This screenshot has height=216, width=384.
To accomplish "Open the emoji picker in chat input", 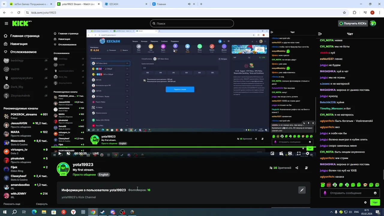I will pyautogui.click(x=375, y=193).
